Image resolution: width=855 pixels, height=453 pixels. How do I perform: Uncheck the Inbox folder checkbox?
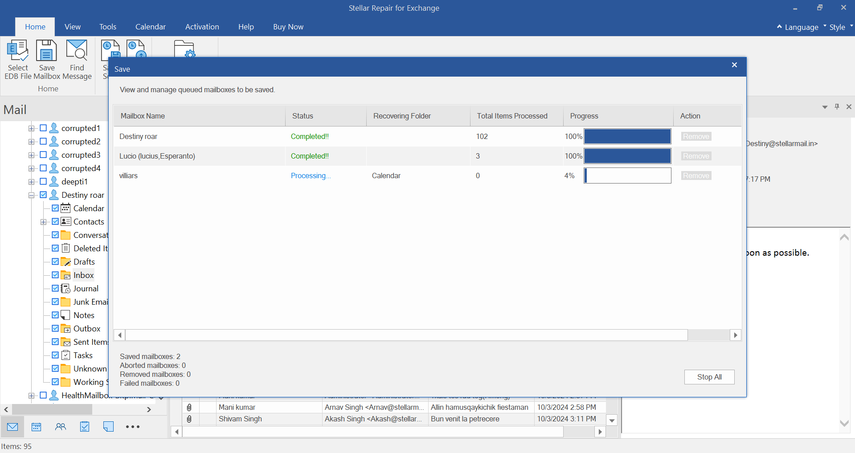click(x=55, y=275)
